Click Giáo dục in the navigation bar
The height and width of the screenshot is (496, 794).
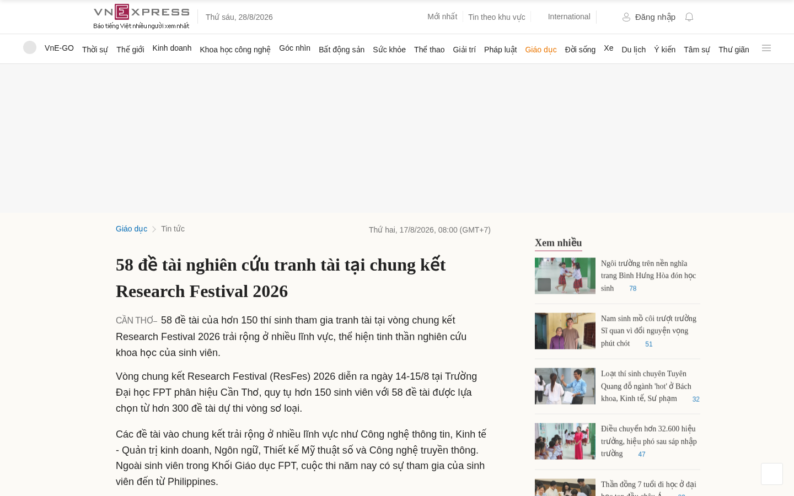point(541,50)
